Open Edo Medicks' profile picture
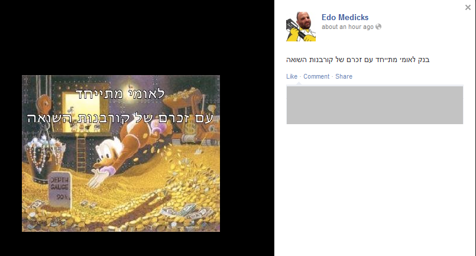The image size is (476, 256). point(301,27)
